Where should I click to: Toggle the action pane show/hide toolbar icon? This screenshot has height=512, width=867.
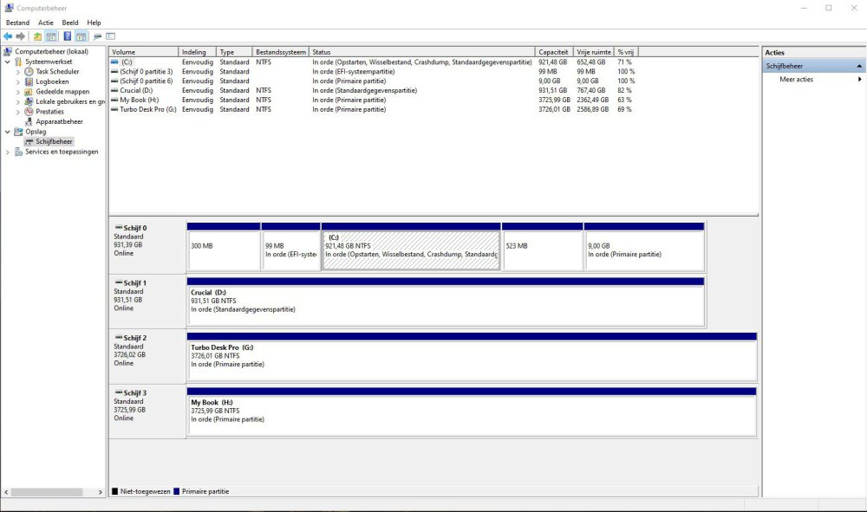pos(81,36)
